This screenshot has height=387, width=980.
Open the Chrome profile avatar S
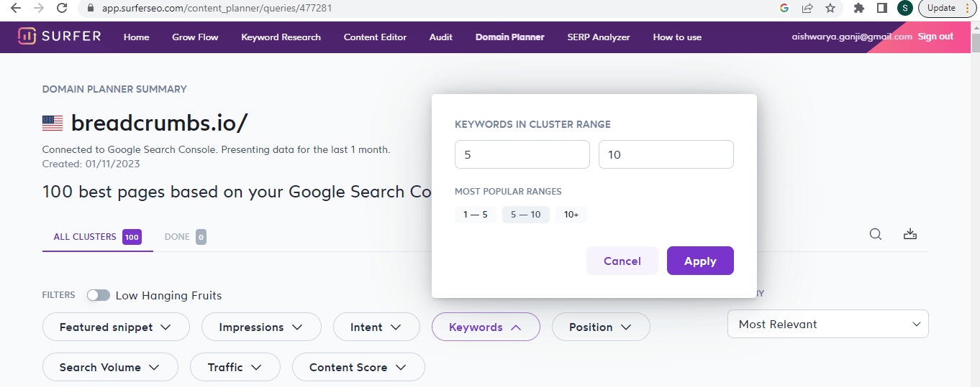click(905, 9)
